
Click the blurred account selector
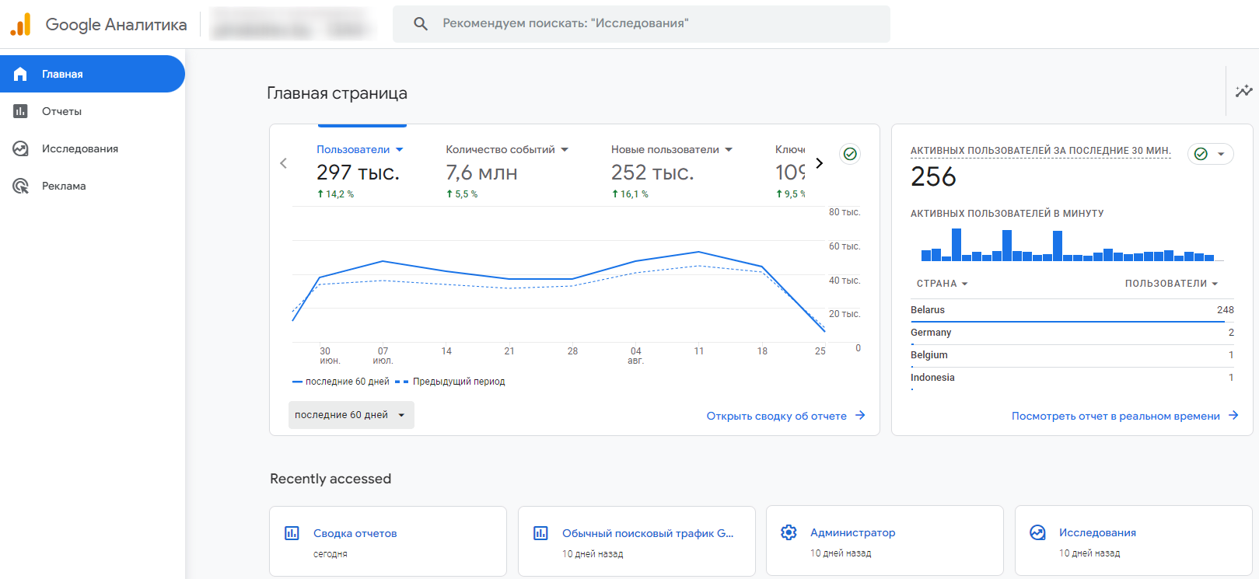[292, 24]
